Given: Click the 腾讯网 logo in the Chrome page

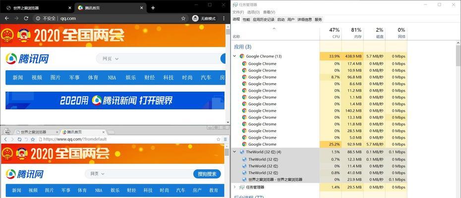Looking at the screenshot, I should [x=27, y=59].
